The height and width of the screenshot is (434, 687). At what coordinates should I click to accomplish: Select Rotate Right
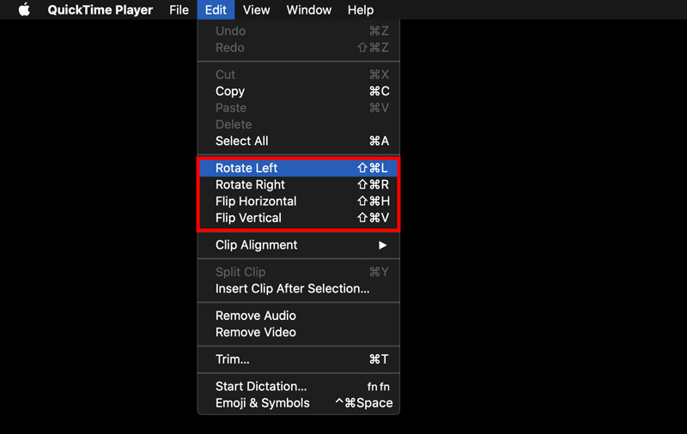[298, 184]
